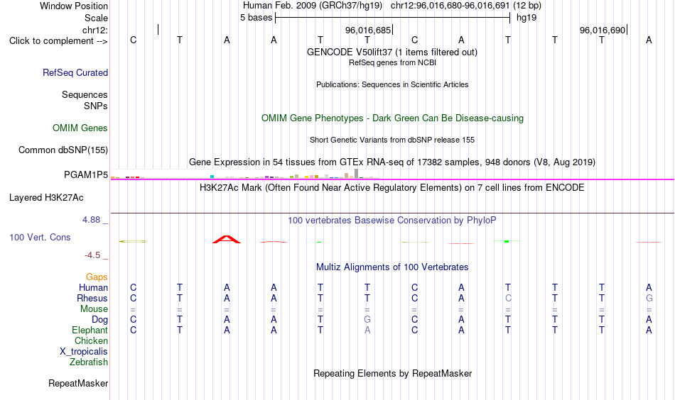The image size is (675, 400).
Task: Click the Window Position label
Action: pyautogui.click(x=74, y=6)
